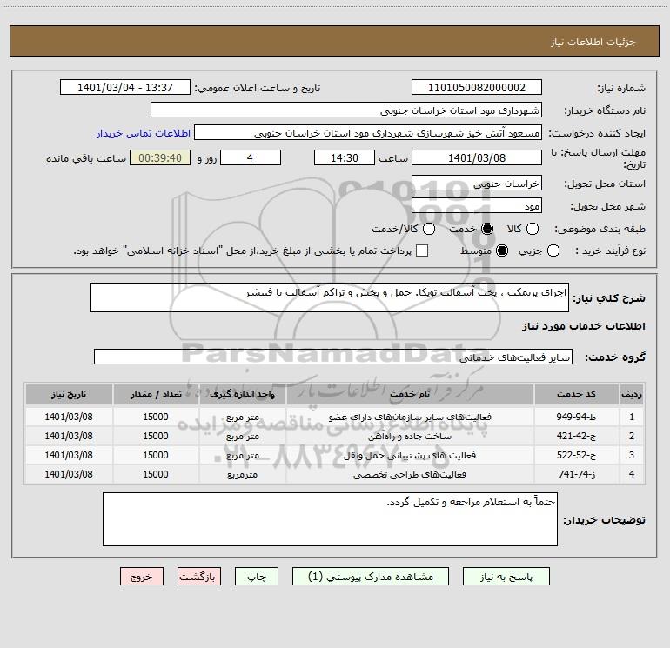Click service name ساخت جاده و راه‌آهن
Image resolution: width=670 pixels, height=648 pixels.
[410, 436]
